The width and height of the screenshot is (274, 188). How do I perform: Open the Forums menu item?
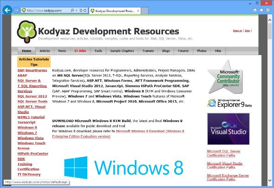pyautogui.click(x=183, y=51)
